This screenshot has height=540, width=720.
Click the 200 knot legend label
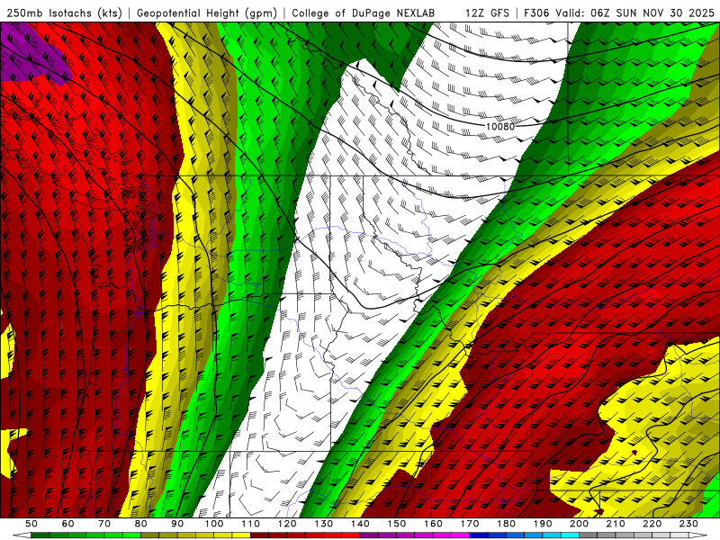point(580,524)
